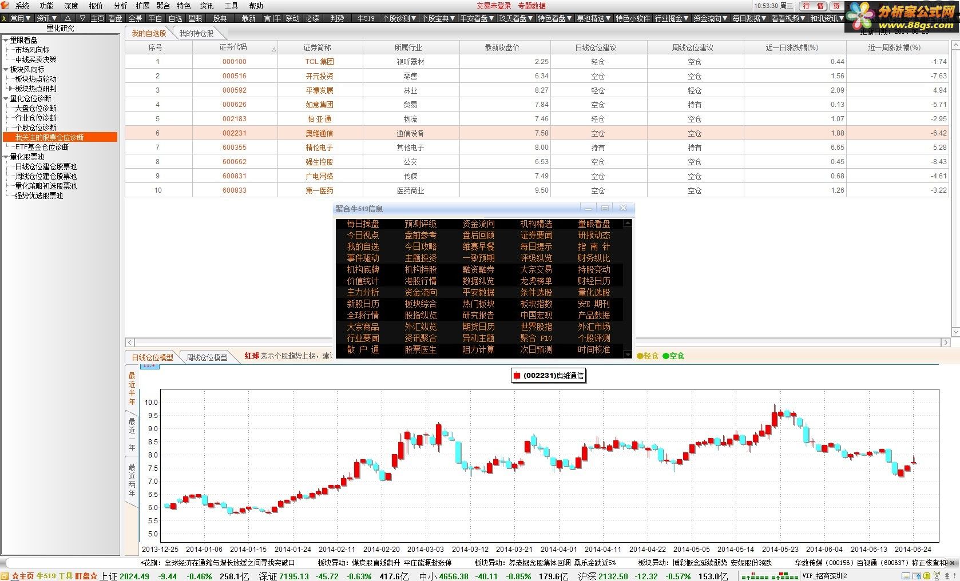960x581 pixels.
Task: Click 主页 toolbar button
Action: (x=97, y=18)
